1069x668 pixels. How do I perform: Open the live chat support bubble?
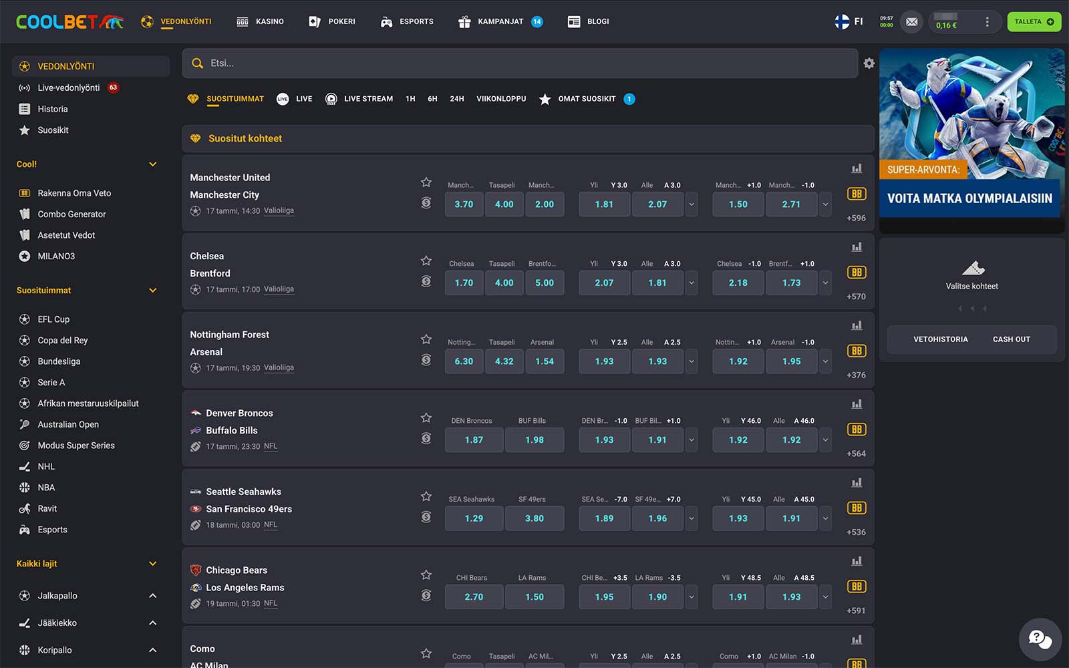pos(1040,639)
